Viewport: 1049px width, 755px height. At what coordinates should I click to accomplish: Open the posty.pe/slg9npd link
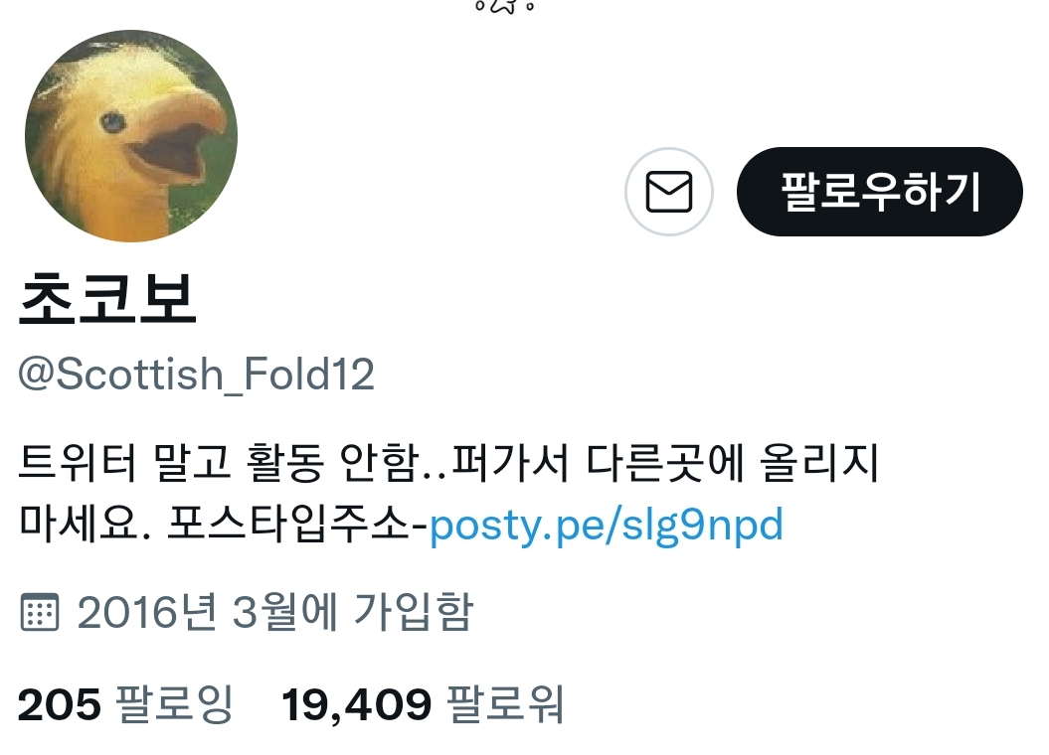[x=607, y=525]
